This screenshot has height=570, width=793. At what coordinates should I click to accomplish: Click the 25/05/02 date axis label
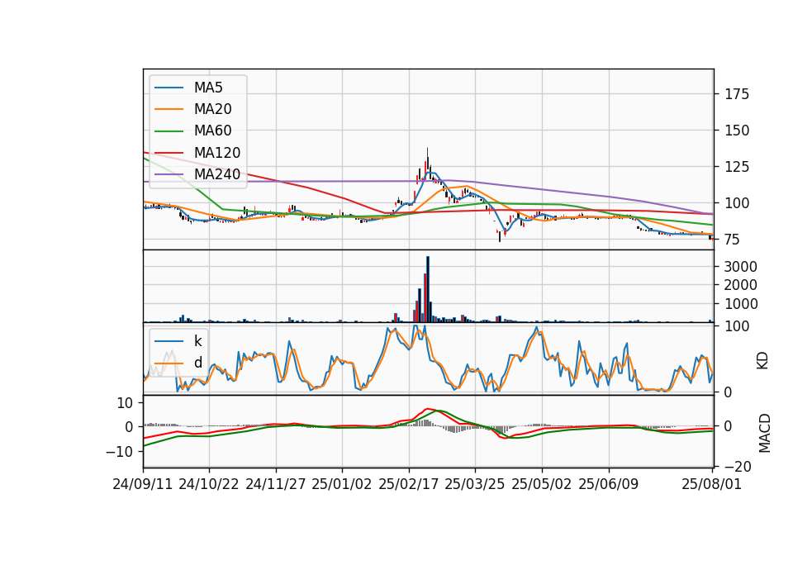point(542,485)
